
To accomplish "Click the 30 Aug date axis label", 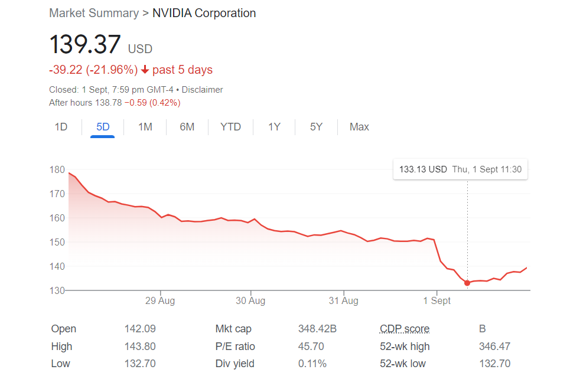I will (x=250, y=300).
